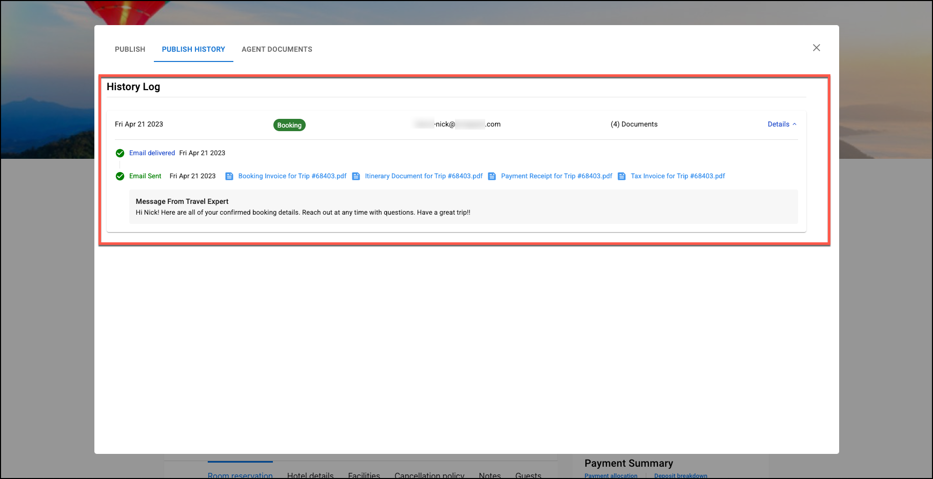Open Booking Invoice for Trip #68403.pdf
Viewport: 933px width, 479px height.
click(x=292, y=176)
